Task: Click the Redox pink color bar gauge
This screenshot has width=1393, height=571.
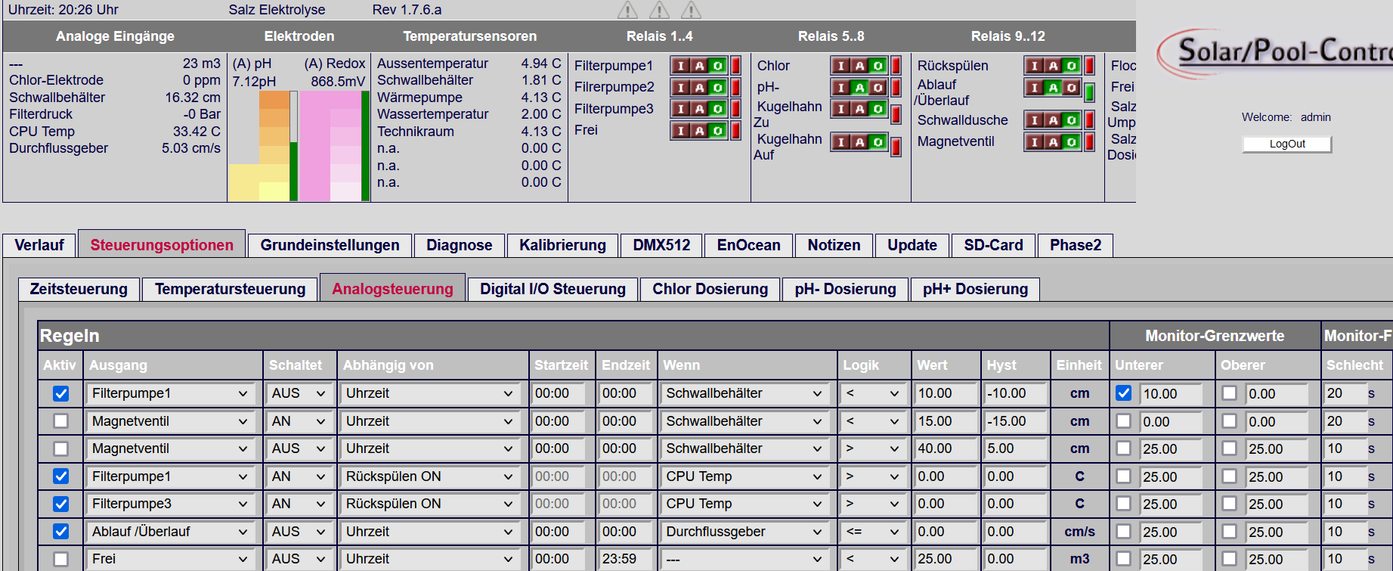Action: pyautogui.click(x=334, y=146)
